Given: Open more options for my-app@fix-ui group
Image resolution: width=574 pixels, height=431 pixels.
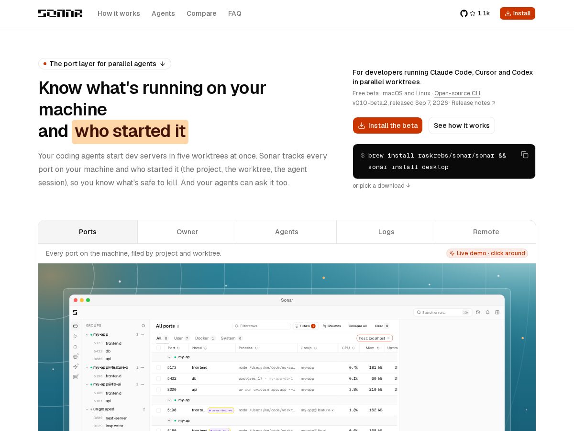Looking at the screenshot, I should pyautogui.click(x=143, y=384).
